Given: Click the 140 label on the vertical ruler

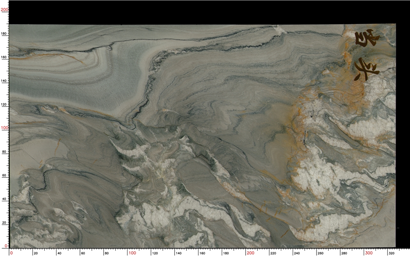Looking at the screenshot, I should (x=5, y=81).
